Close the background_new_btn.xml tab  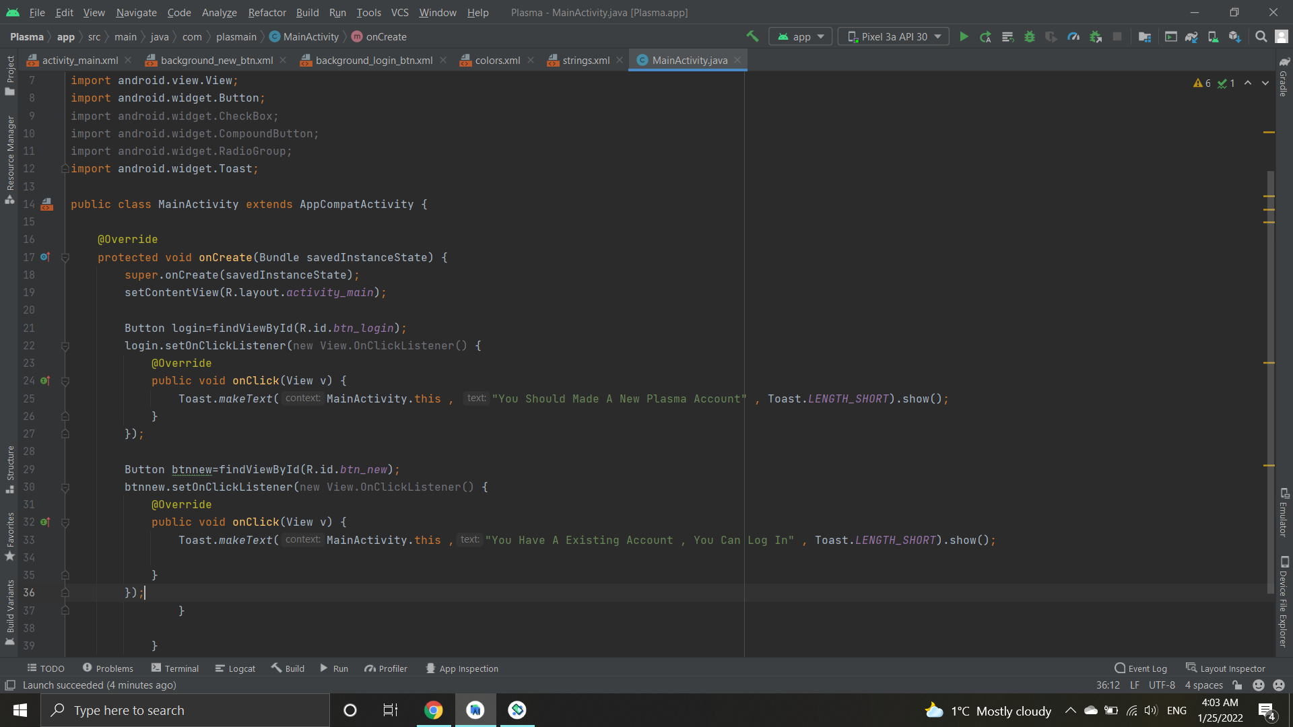(x=283, y=60)
